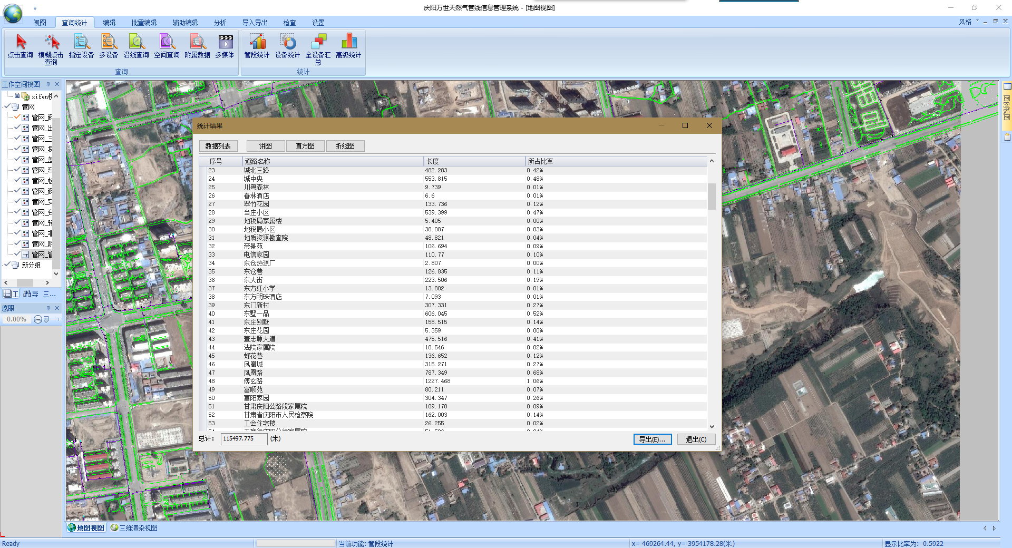Click the 退出(C) button
Screen dimensions: 1012x548
coord(696,439)
